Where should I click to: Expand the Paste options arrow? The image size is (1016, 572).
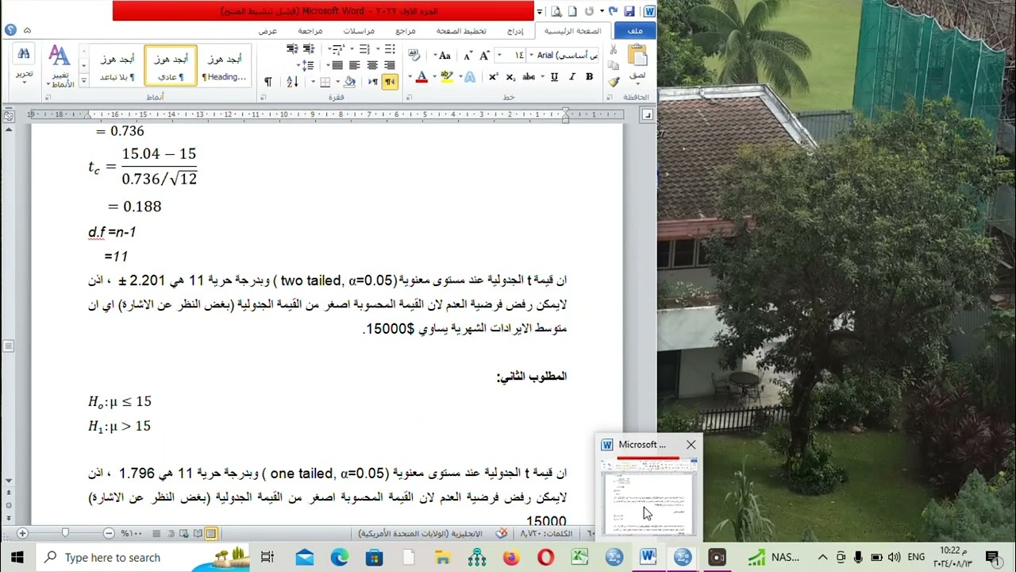point(637,84)
